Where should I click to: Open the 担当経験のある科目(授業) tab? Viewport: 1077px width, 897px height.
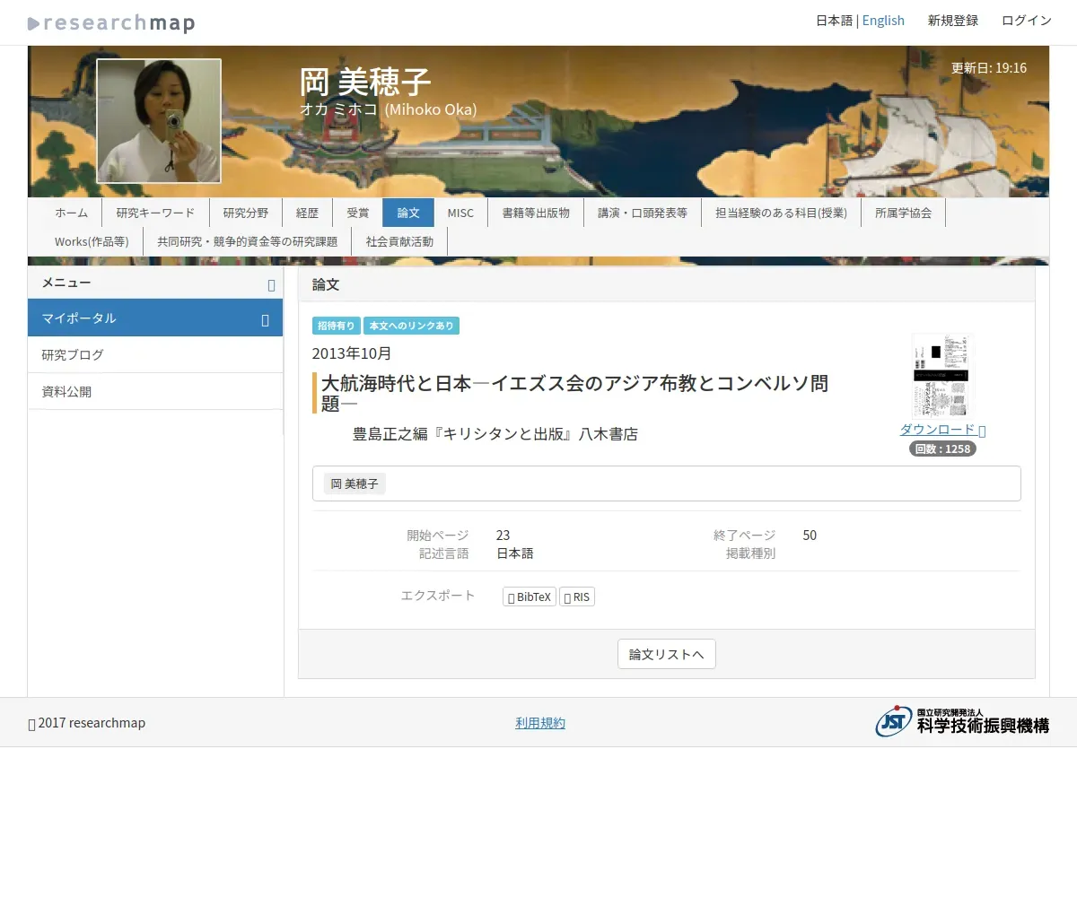tap(781, 213)
